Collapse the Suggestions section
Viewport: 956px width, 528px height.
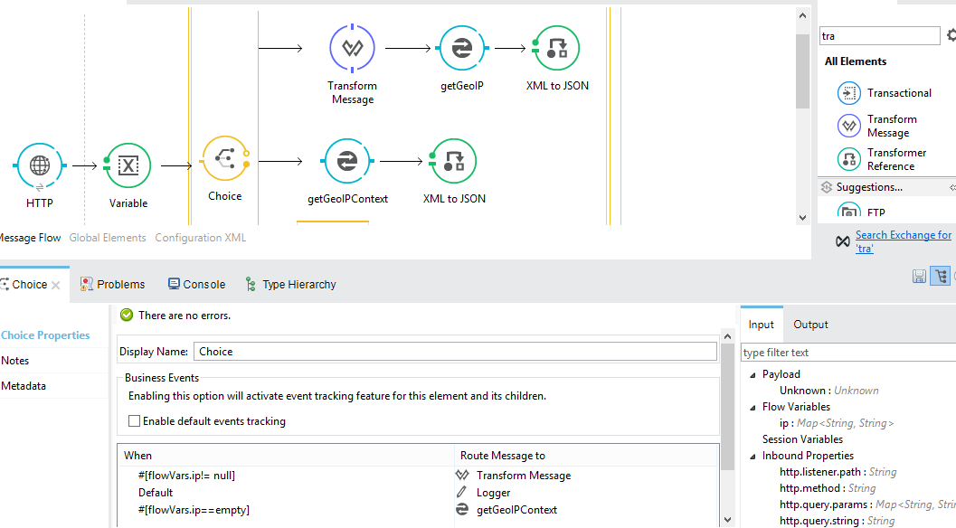click(952, 187)
